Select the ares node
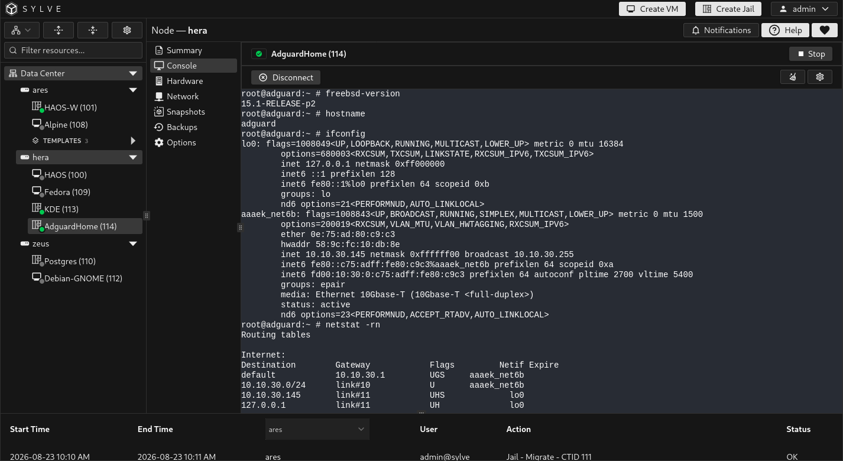The width and height of the screenshot is (843, 461). [79, 90]
